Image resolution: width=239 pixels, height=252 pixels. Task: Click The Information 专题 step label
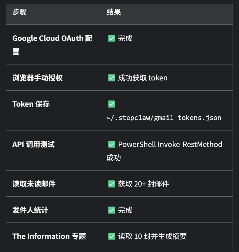click(x=49, y=236)
